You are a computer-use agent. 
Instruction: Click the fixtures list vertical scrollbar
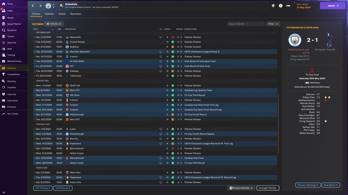(278, 123)
